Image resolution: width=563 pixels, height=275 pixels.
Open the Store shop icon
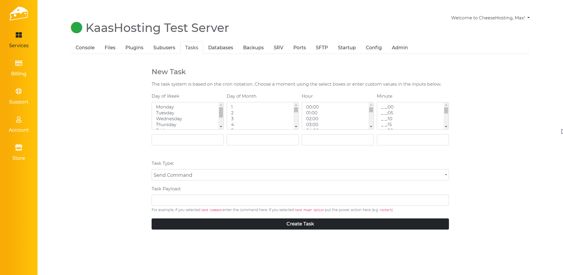click(x=18, y=147)
